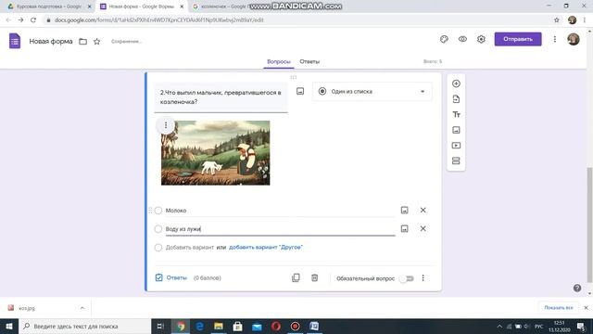Switch to the Вопросы tab
593x334 pixels.
click(279, 61)
